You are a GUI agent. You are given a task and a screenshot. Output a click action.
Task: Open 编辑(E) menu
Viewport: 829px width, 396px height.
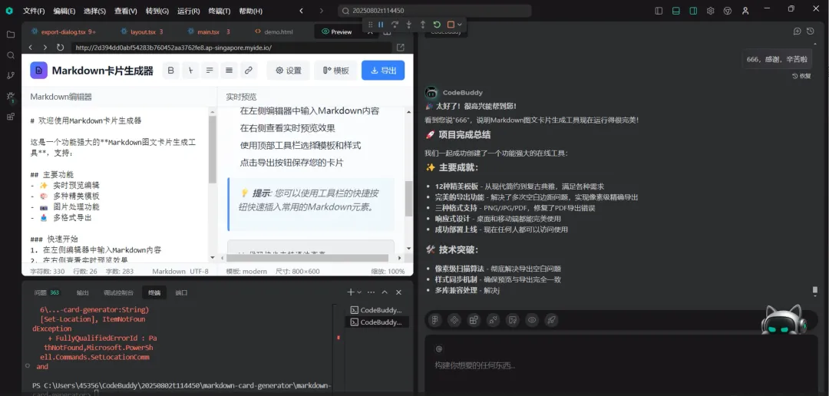click(64, 11)
